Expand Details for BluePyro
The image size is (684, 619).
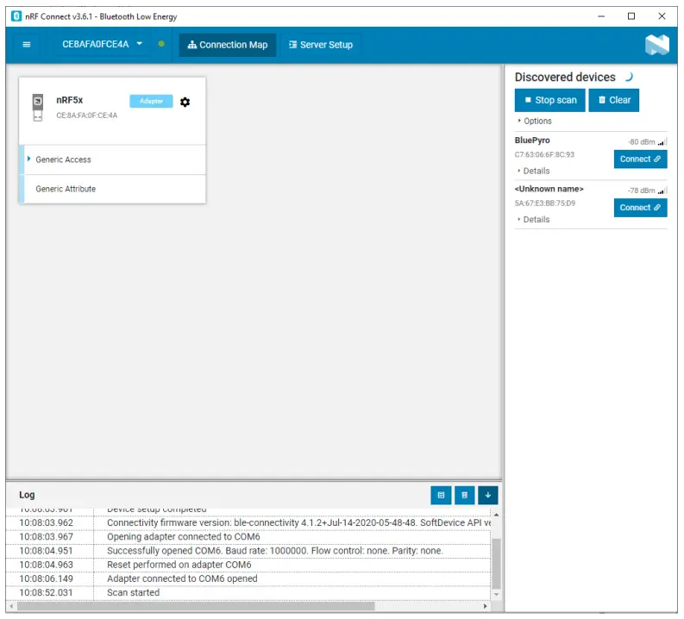pos(534,171)
